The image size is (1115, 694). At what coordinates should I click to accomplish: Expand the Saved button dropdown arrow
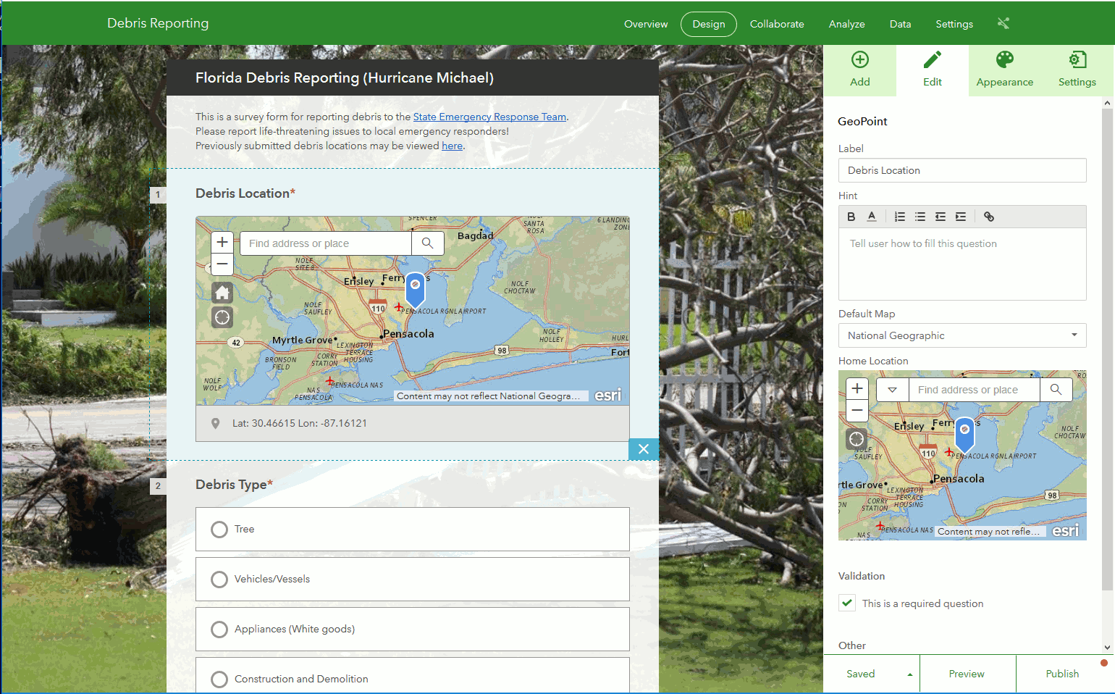coord(909,674)
